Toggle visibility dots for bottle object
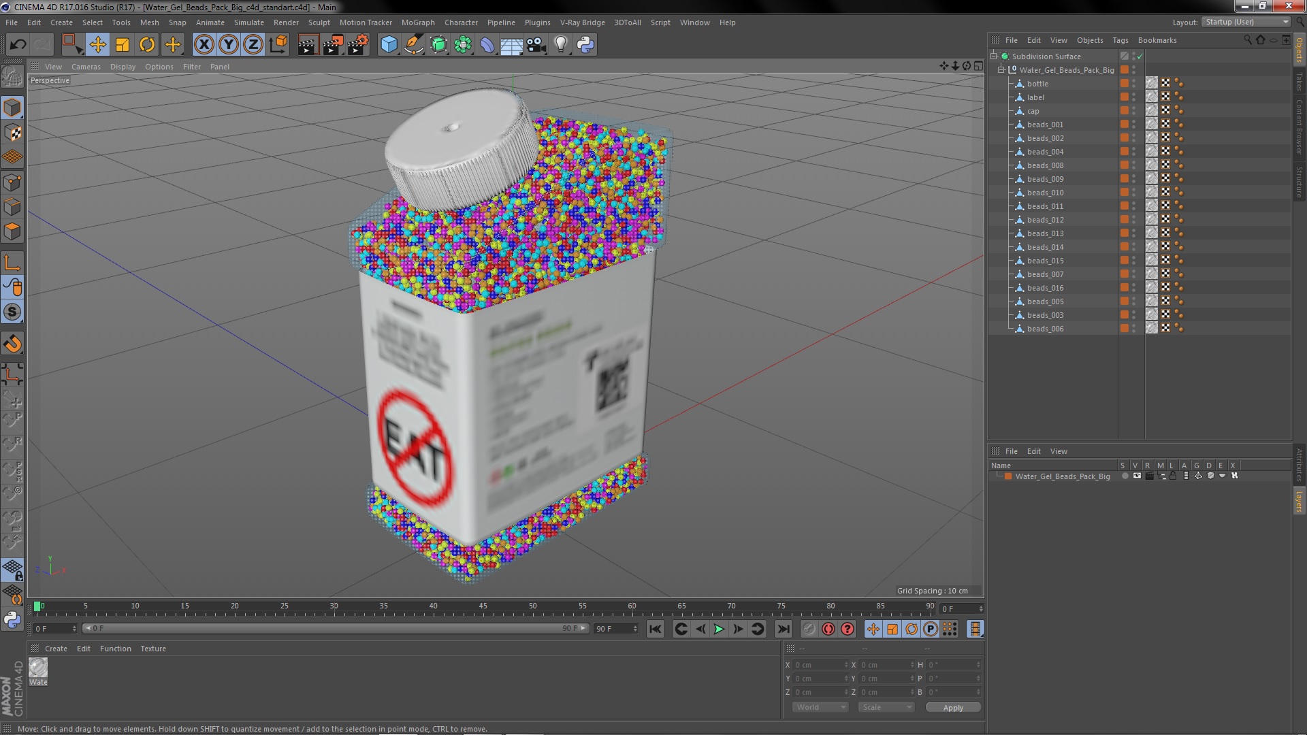This screenshot has width=1307, height=735. (x=1133, y=84)
